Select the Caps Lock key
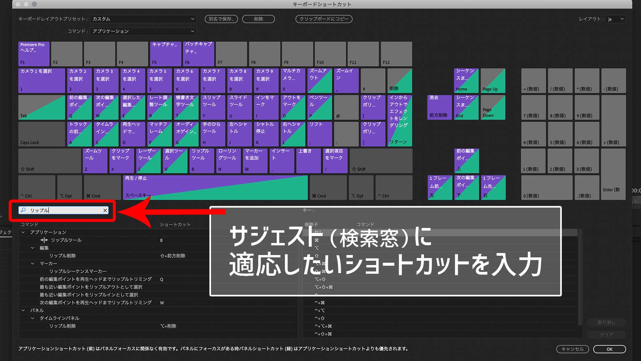This screenshot has width=641, height=361. click(x=42, y=134)
